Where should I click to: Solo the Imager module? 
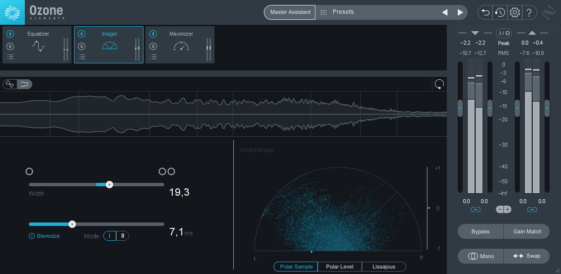tap(82, 46)
